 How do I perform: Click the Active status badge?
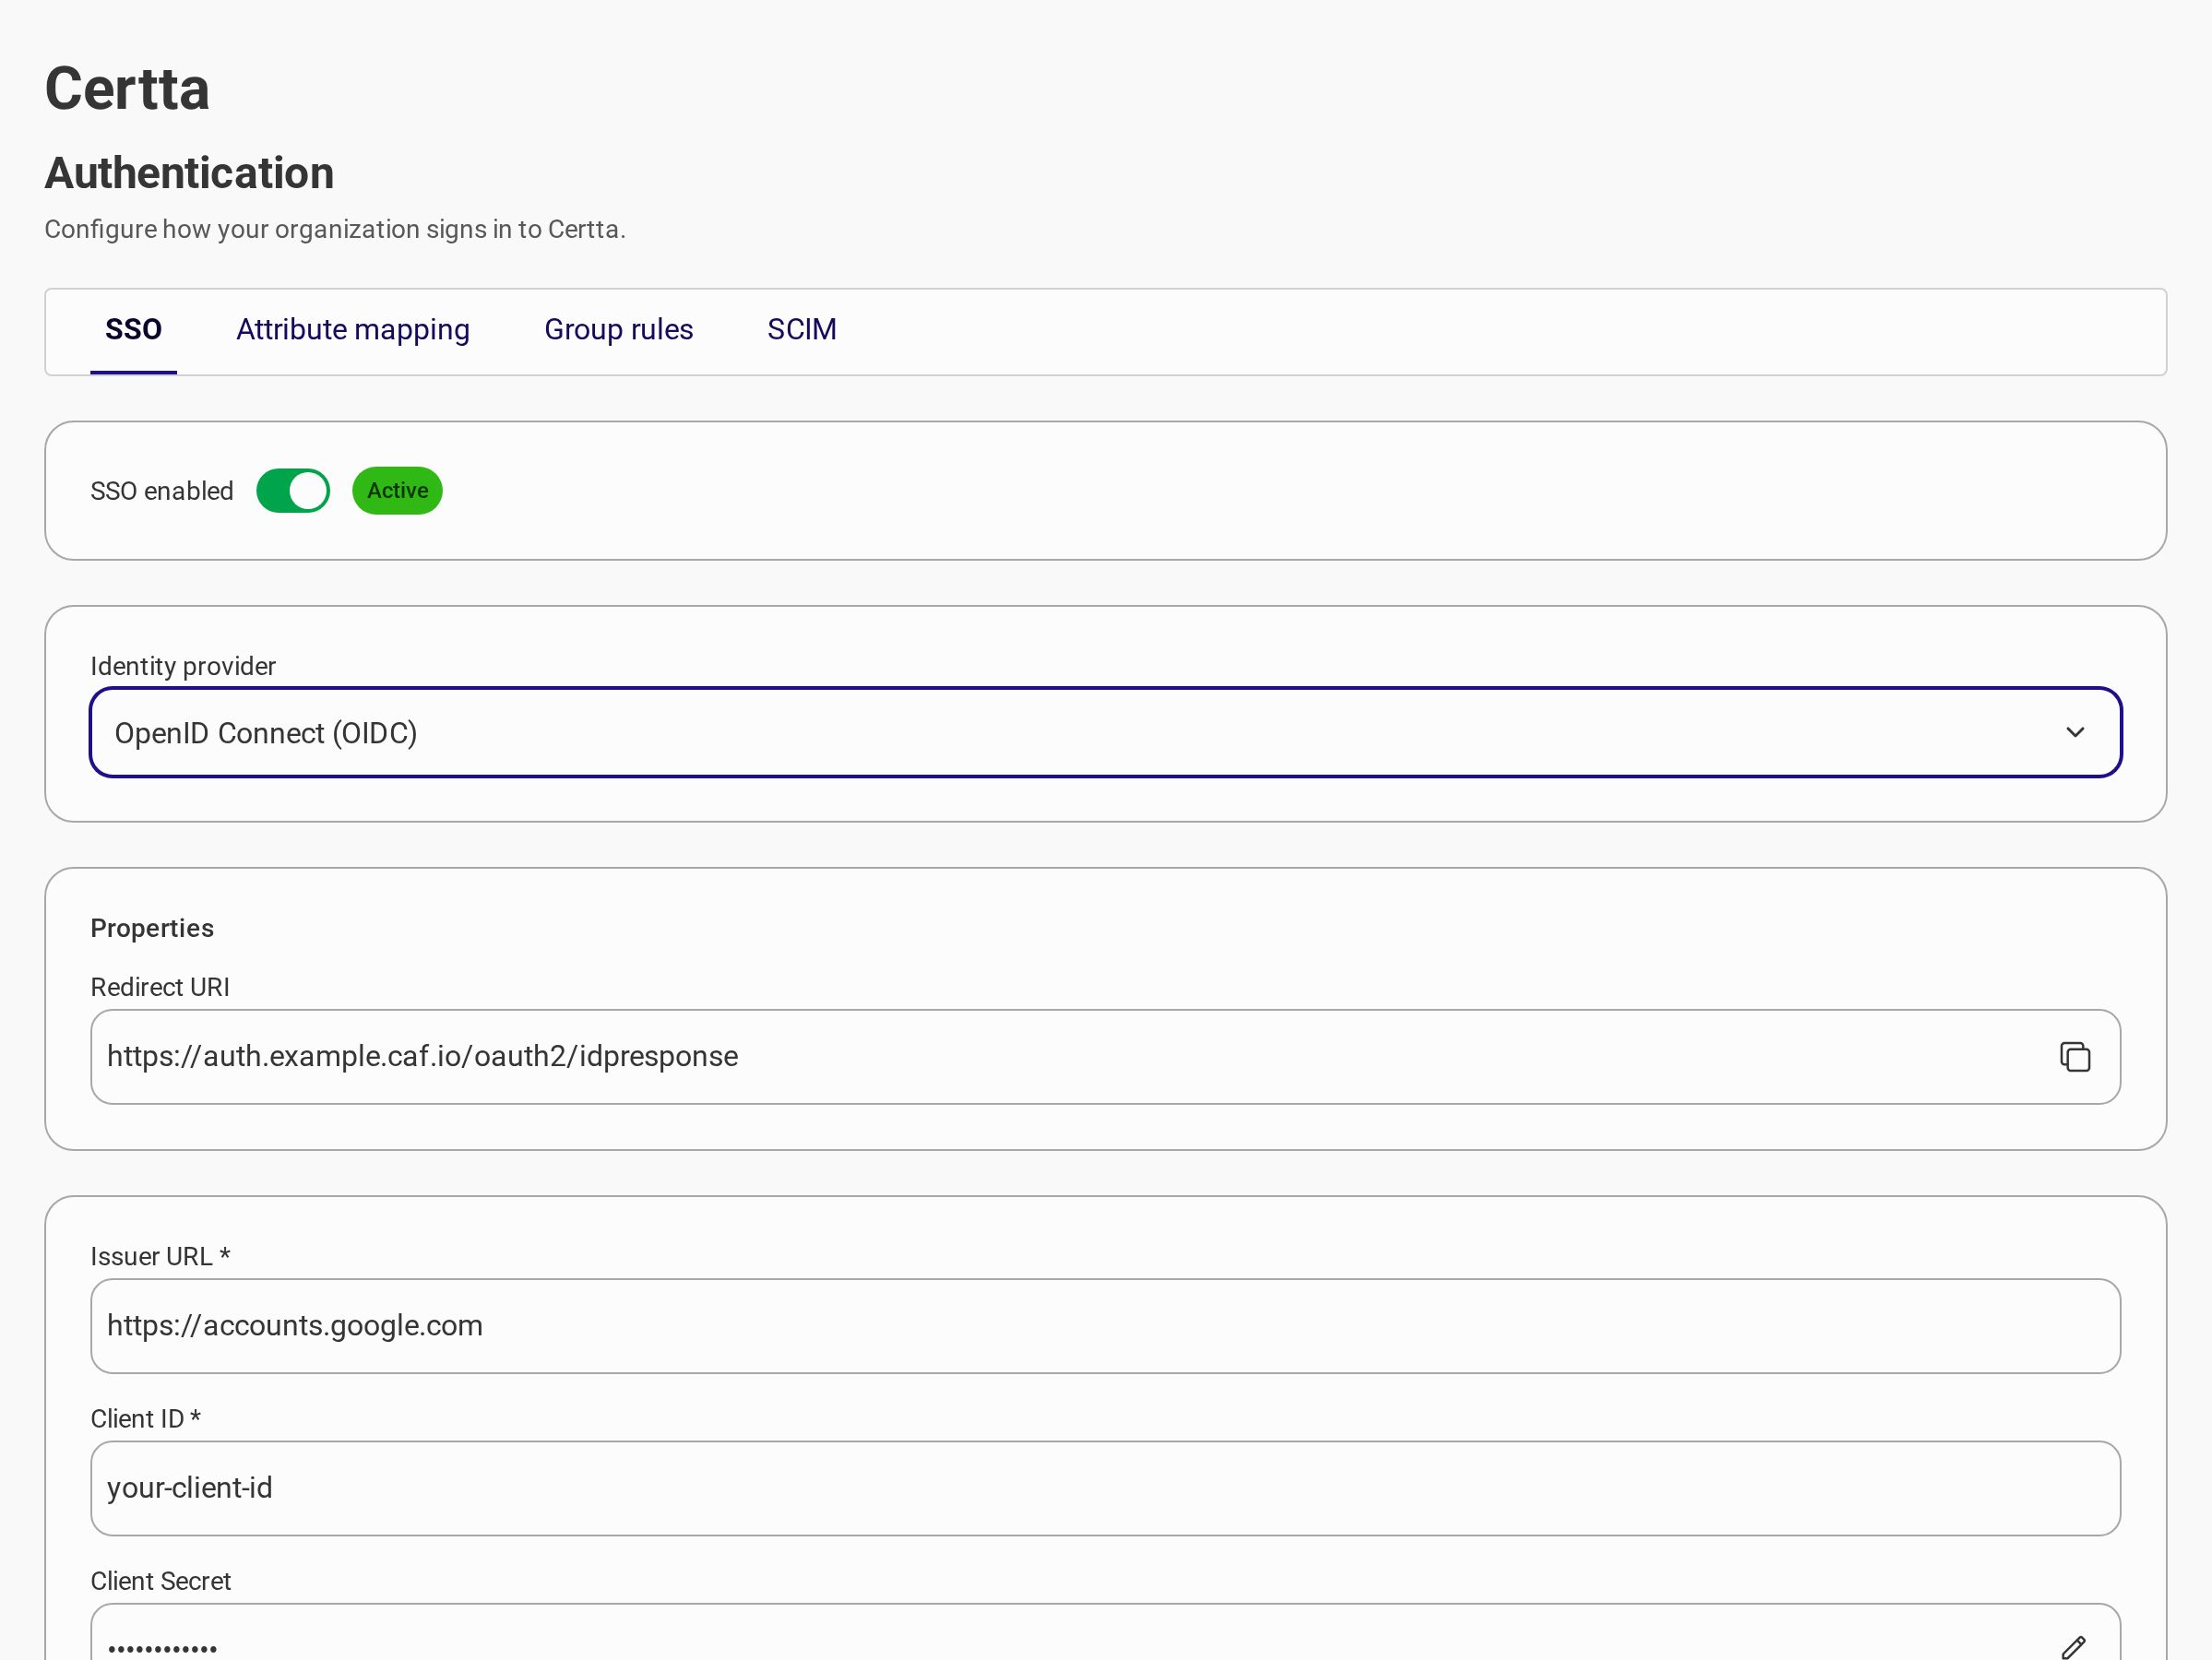pyautogui.click(x=397, y=491)
